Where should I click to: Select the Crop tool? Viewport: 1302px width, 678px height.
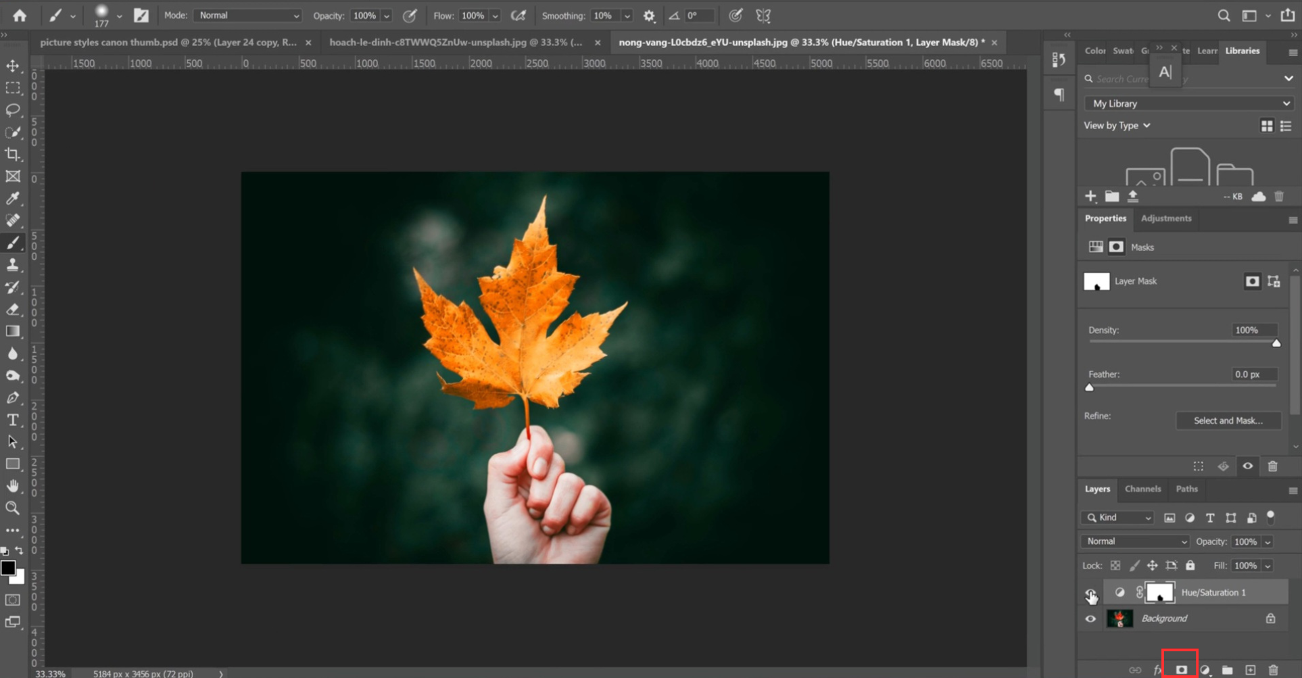[13, 154]
